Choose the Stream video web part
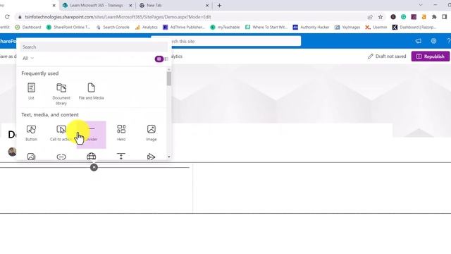451x254 pixels. [x=151, y=157]
